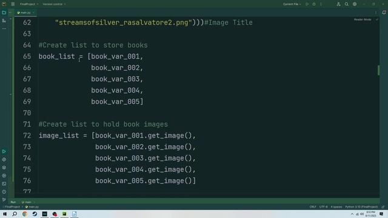Open the 4 spaces indent setting
Image resolution: width=388 pixels, height=218 pixels.
336,207
